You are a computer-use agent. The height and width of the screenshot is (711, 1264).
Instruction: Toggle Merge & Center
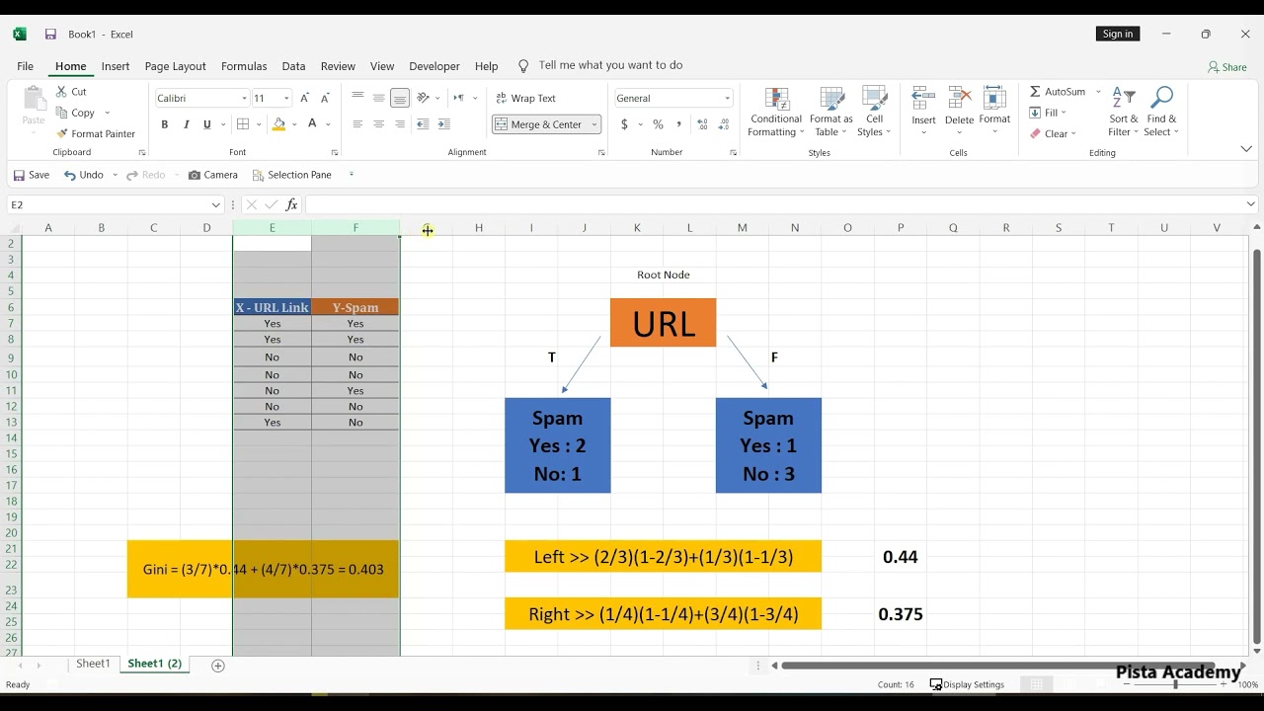pyautogui.click(x=539, y=124)
